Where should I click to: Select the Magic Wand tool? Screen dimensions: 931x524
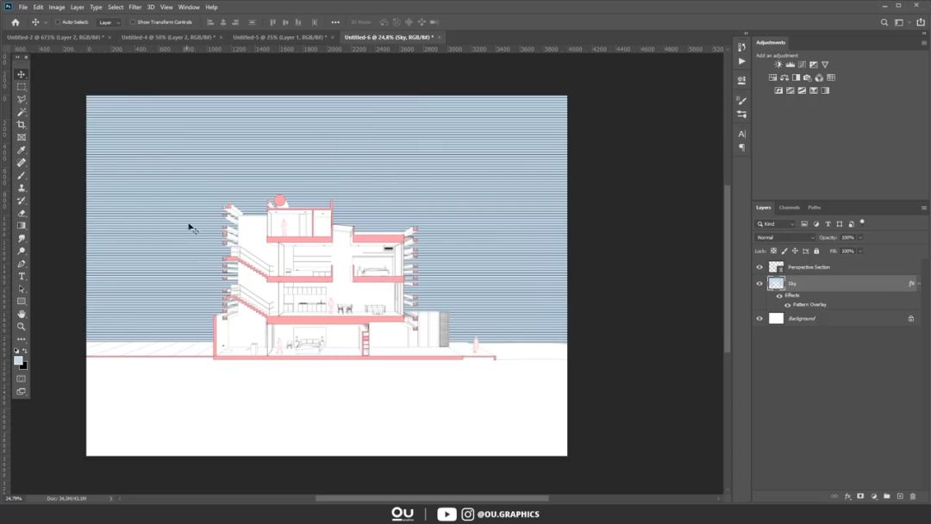[x=22, y=112]
